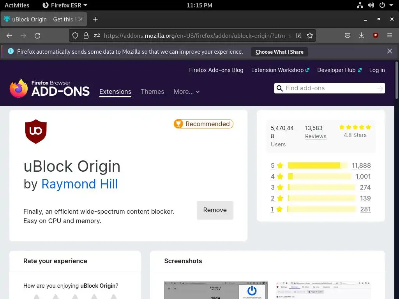Click Choose What I Share button
The image size is (399, 299).
(279, 52)
